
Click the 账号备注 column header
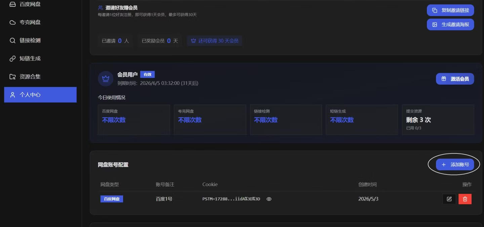tap(165, 184)
